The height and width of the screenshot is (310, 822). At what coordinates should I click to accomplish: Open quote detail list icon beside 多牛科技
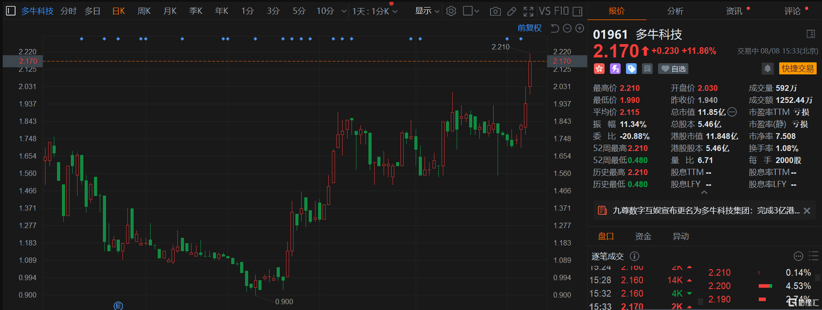click(810, 34)
